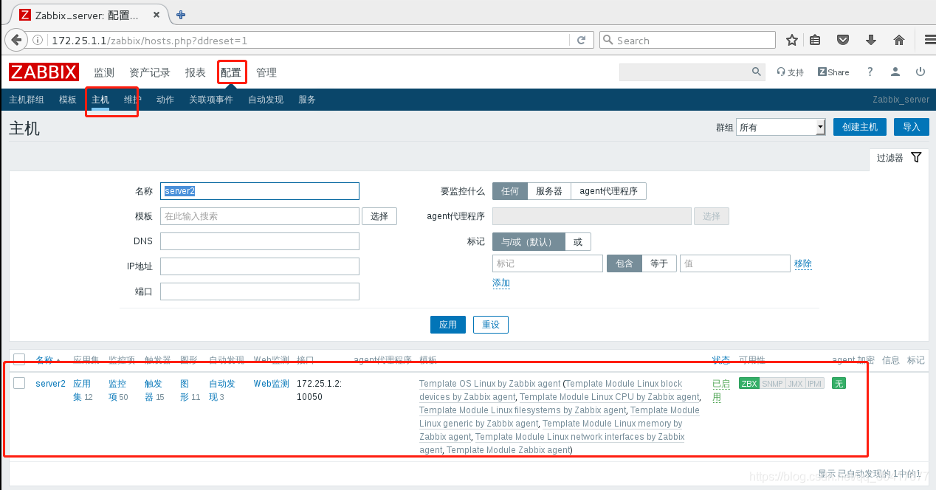Screen dimensions: 936x490
Task: Tick the select-all hosts checkbox
Action: pyautogui.click(x=19, y=359)
